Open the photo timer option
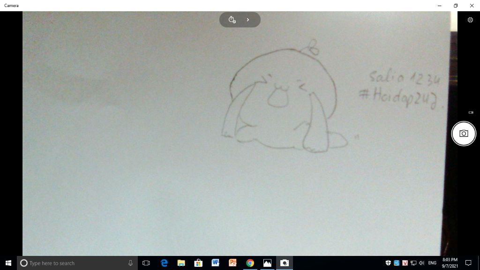The height and width of the screenshot is (270, 480). pyautogui.click(x=232, y=20)
